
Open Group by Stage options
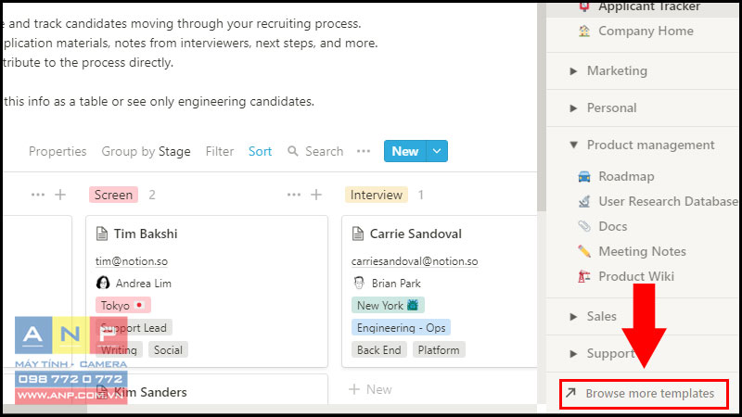click(147, 151)
